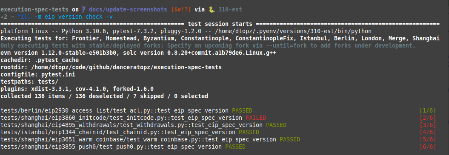Click the test_warm_coinbase.py test line

[x=150, y=140]
